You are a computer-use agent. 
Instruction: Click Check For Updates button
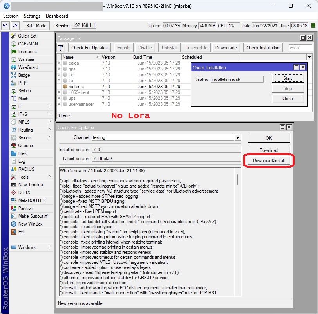point(89,48)
